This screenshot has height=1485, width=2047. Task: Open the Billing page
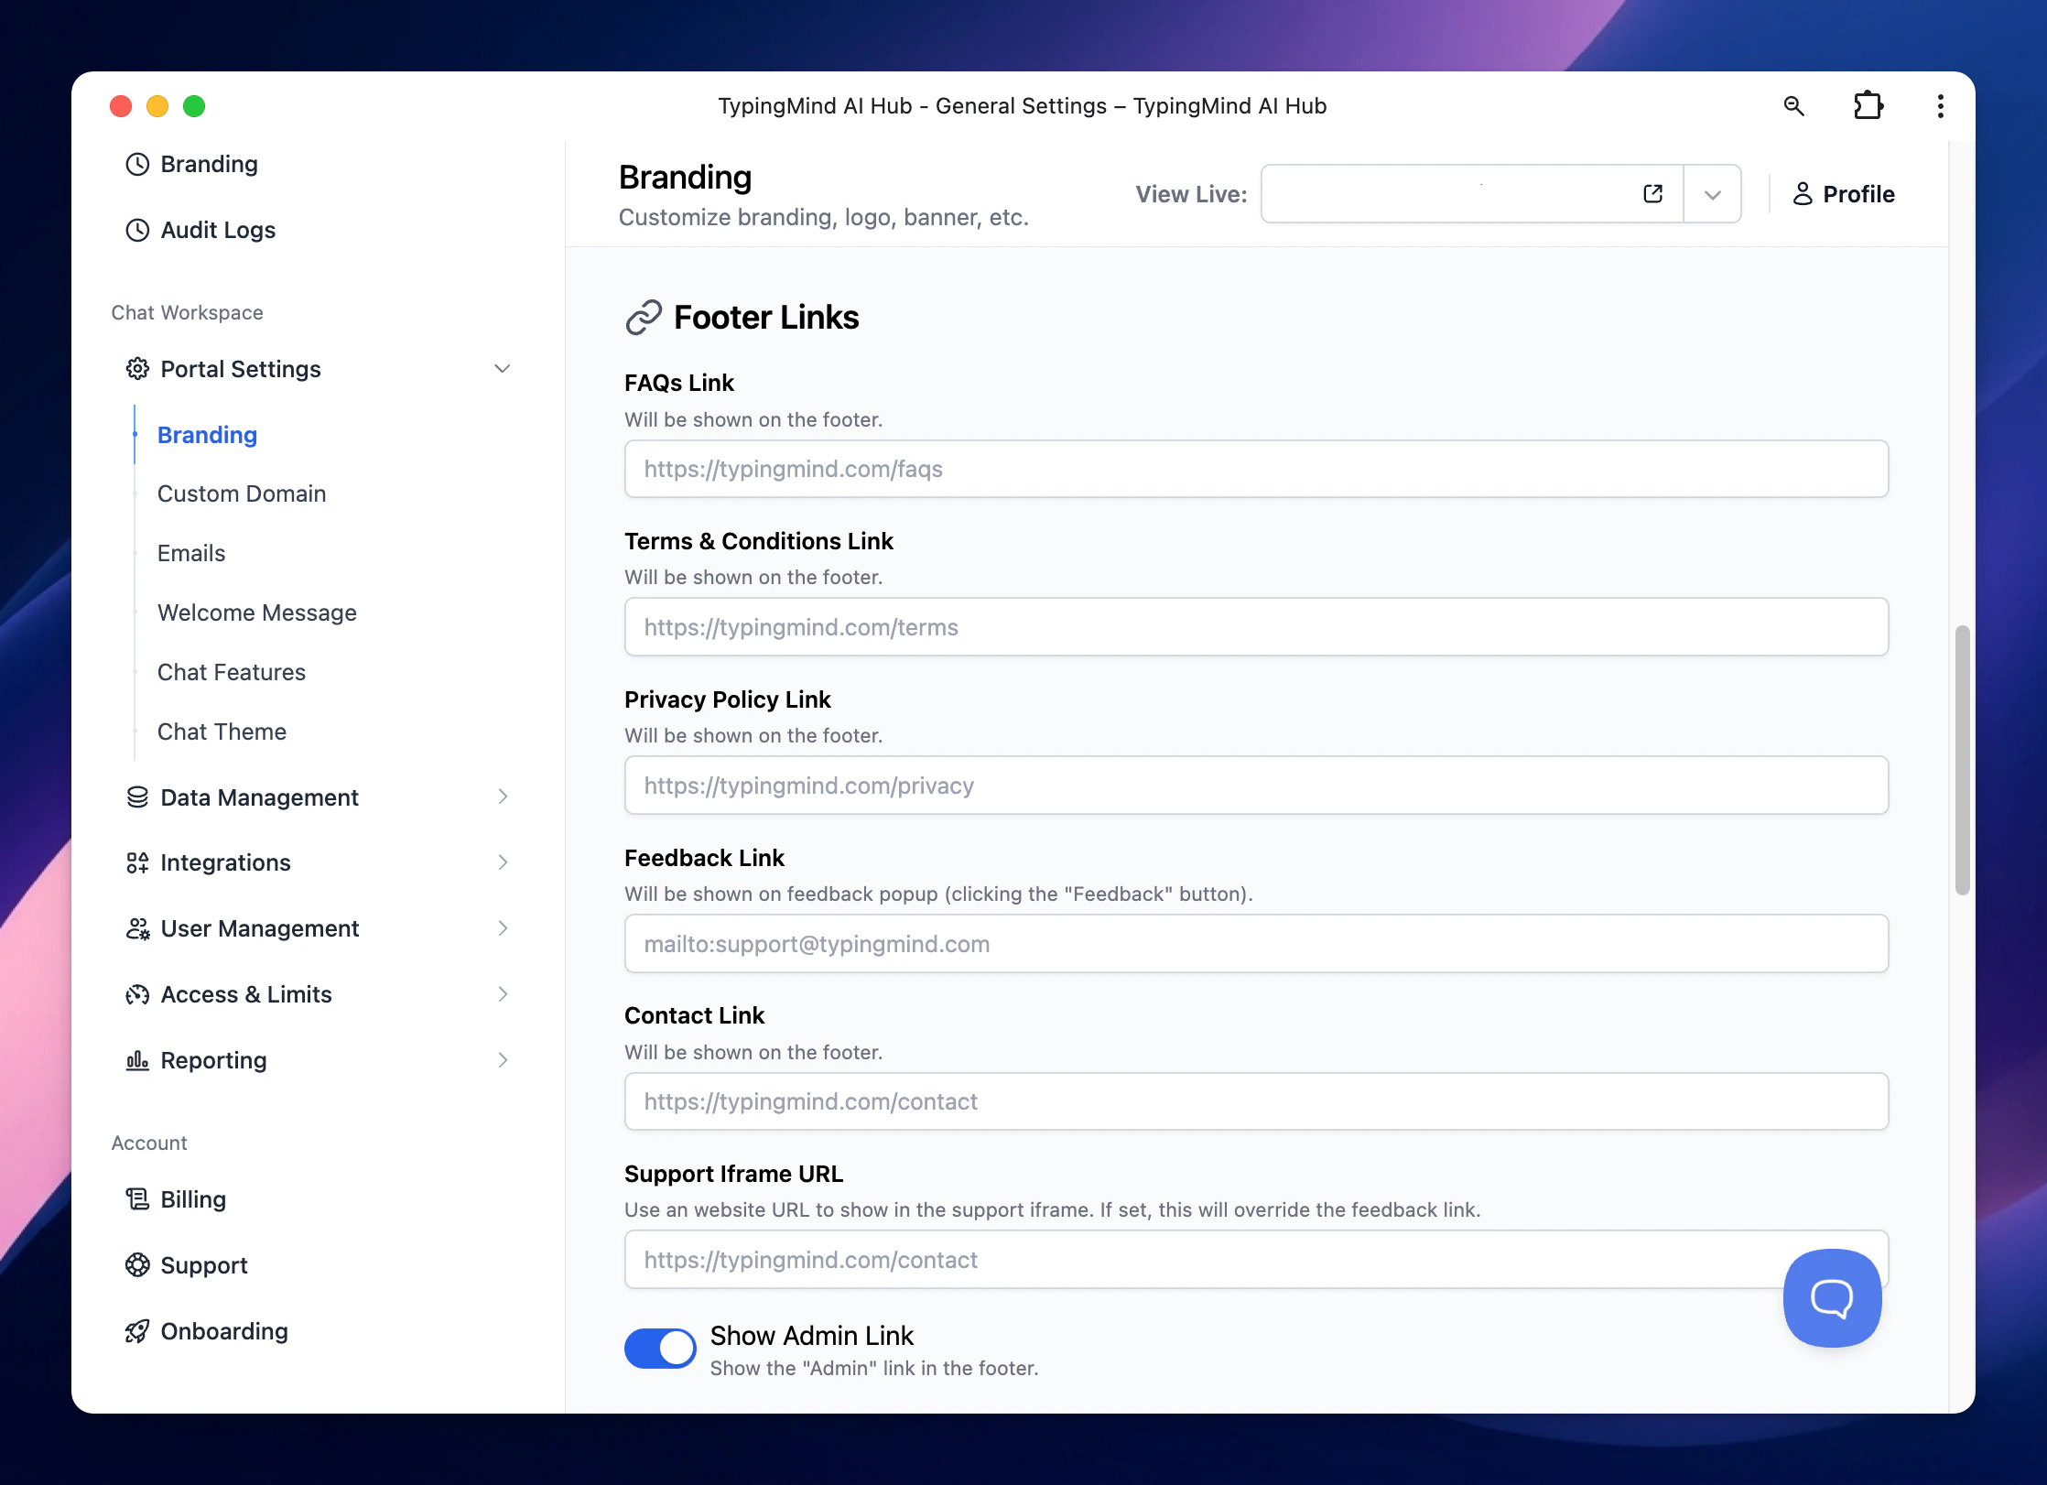193,1199
